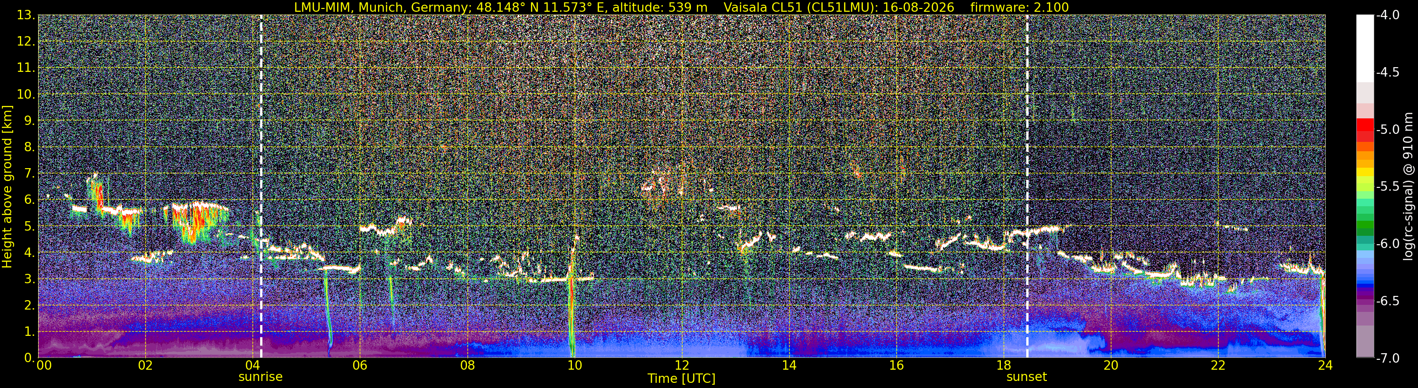Viewport: 1418px width, 388px height.
Task: Click 'altitude: 539 m' in the title
Action: (660, 7)
